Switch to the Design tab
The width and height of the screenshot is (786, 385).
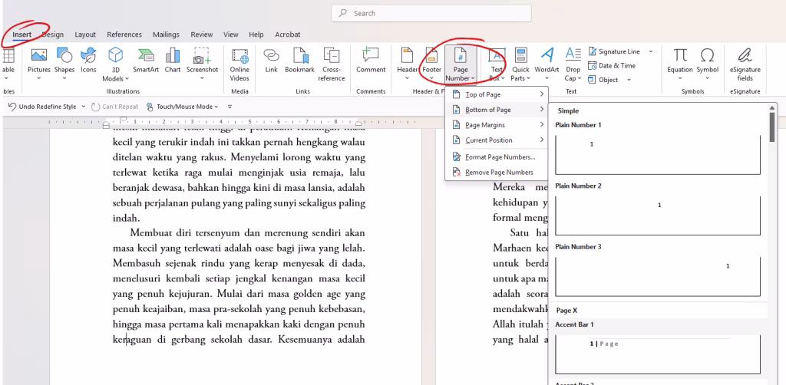[53, 35]
